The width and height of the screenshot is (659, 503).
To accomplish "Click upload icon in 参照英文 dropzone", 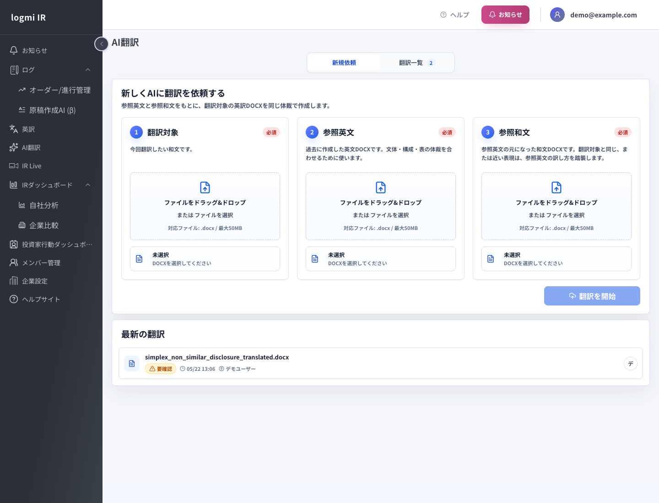I will tap(381, 187).
